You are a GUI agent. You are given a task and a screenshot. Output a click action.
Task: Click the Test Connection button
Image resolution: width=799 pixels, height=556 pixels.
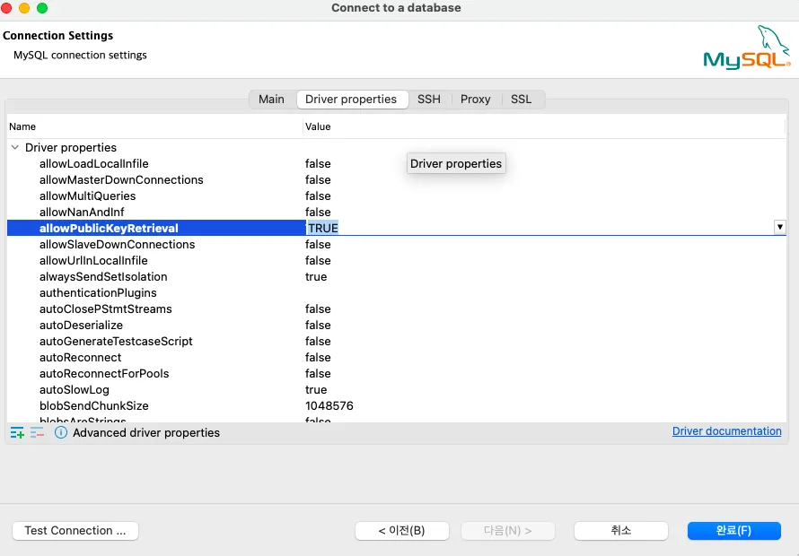pyautogui.click(x=75, y=531)
